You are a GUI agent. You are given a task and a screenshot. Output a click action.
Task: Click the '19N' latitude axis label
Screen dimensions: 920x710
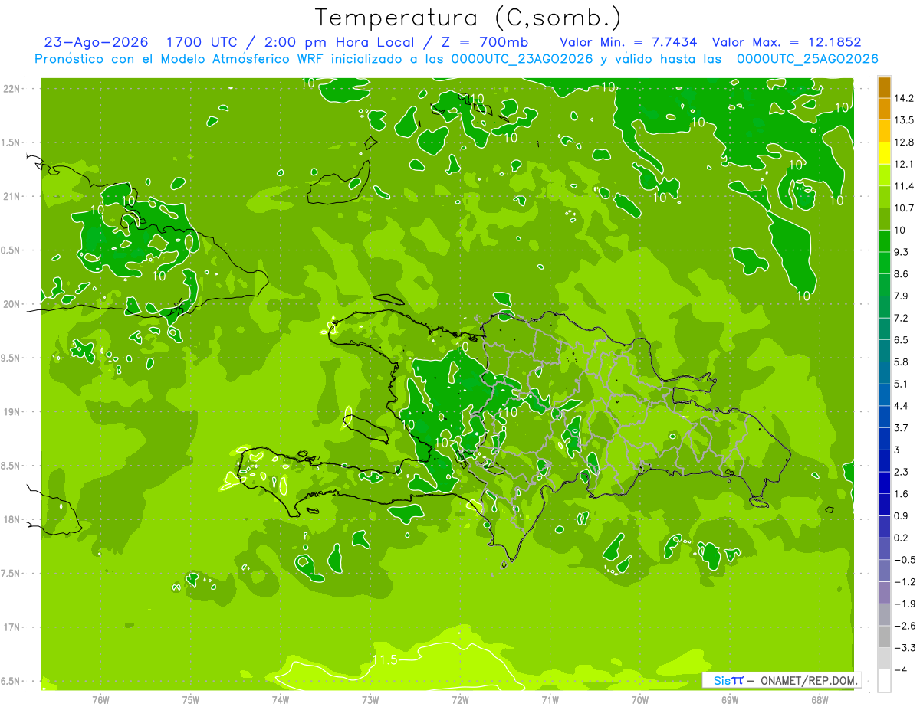pos(11,412)
